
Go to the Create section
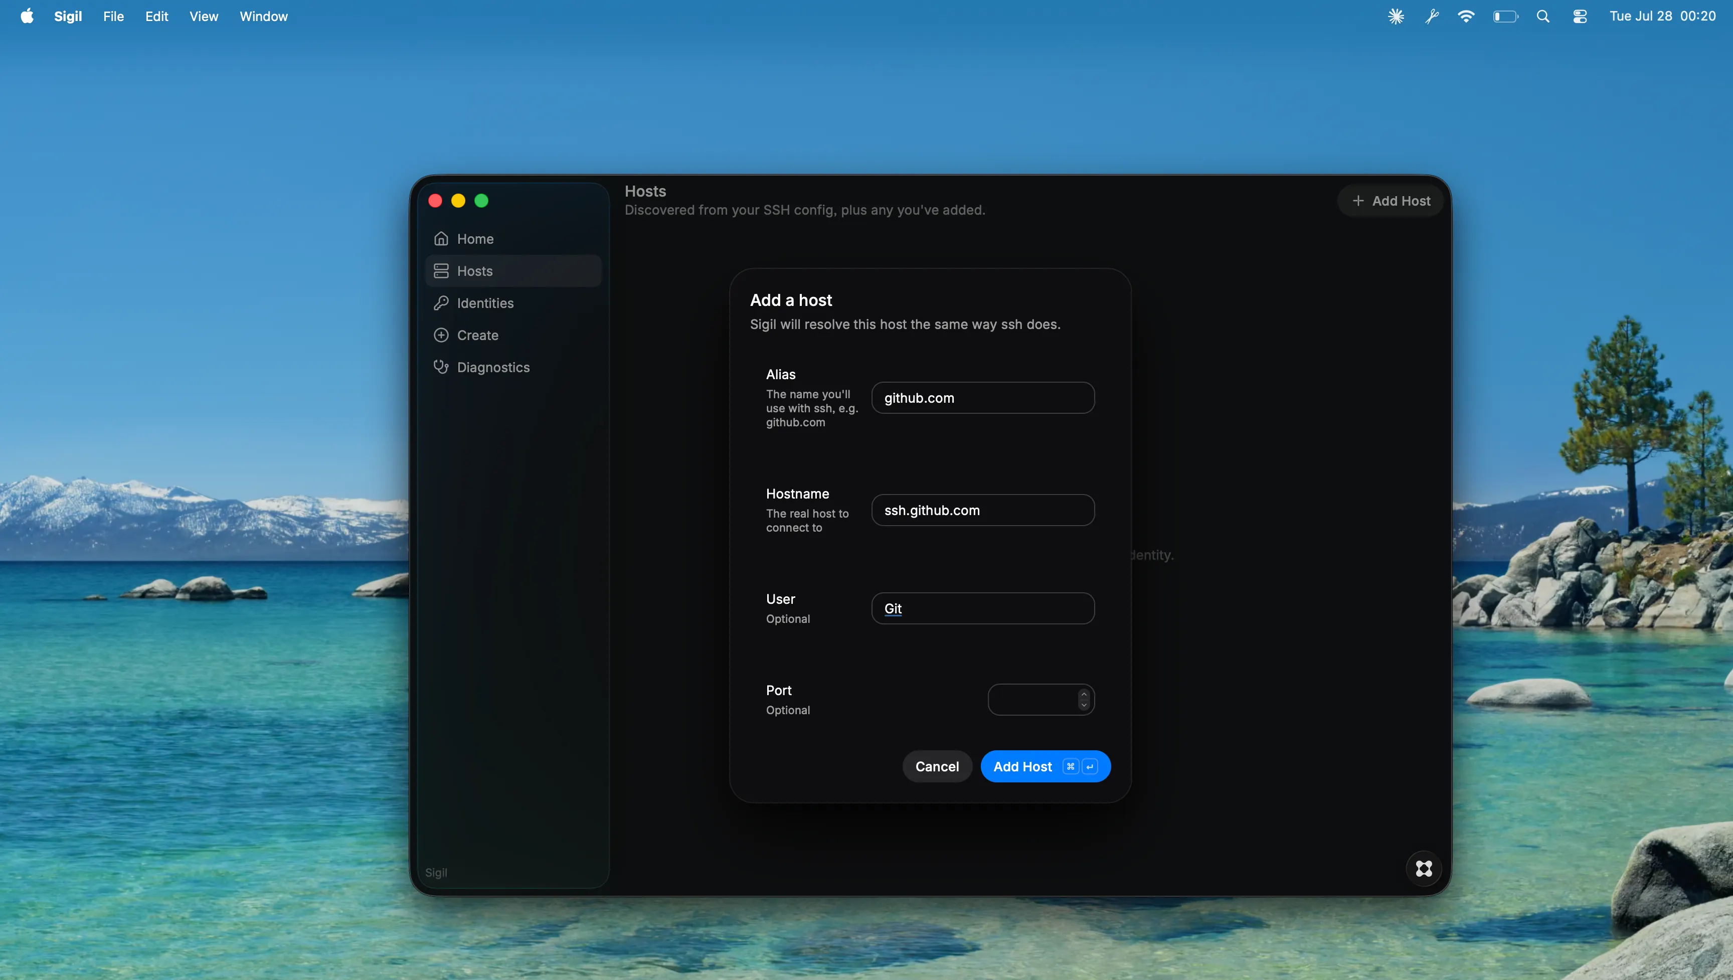pos(513,335)
